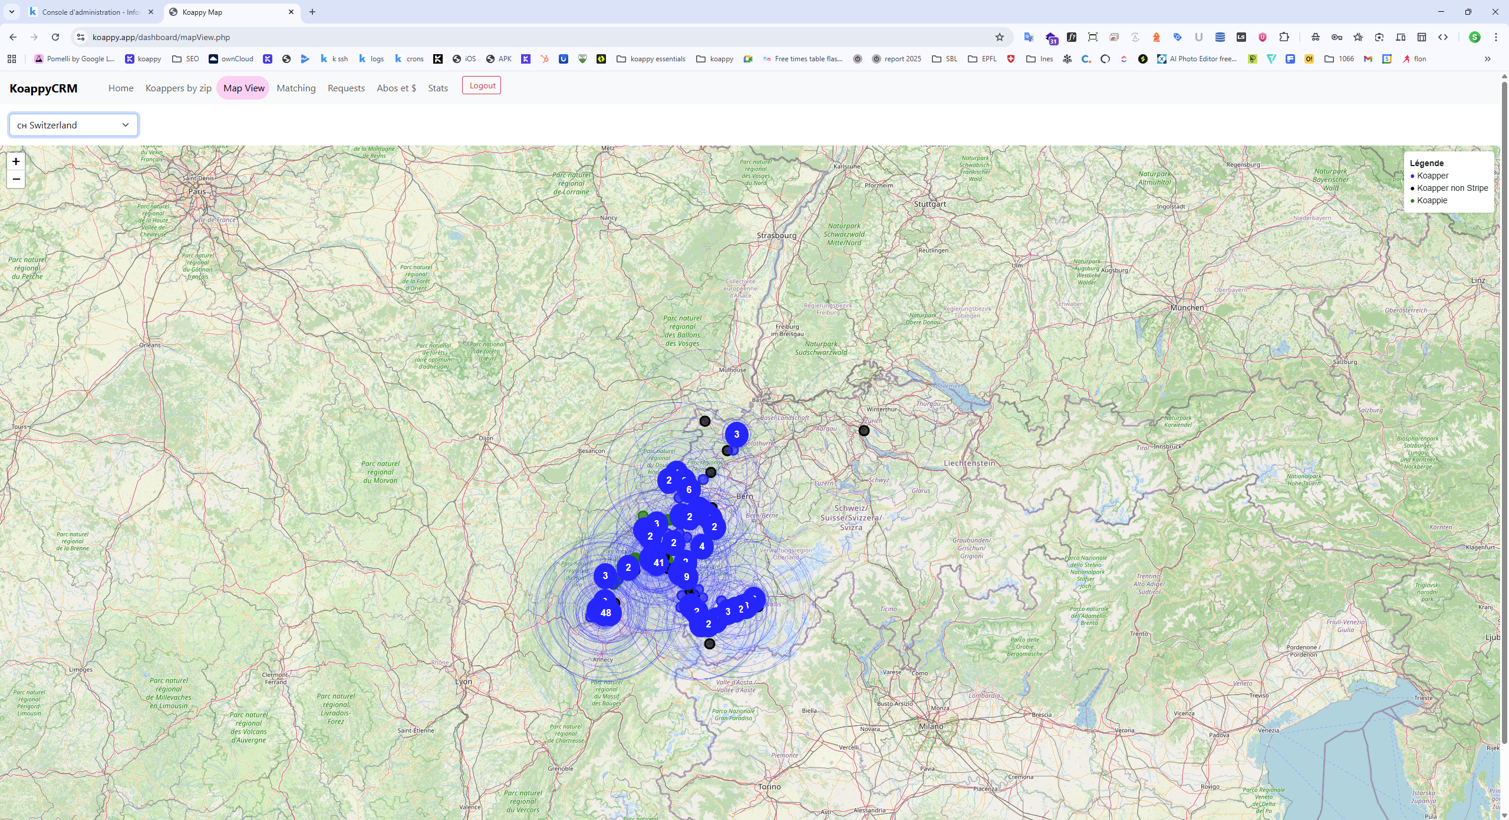Open a new browser tab
Screen dimensions: 1509x820
(312, 12)
